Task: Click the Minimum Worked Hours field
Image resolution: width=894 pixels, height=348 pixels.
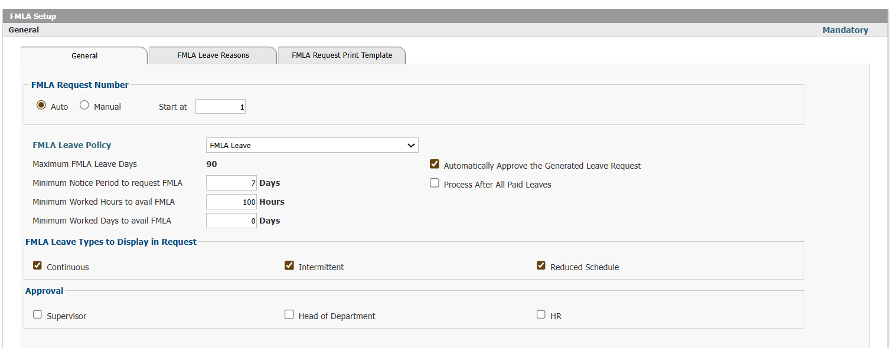Action: tap(231, 202)
